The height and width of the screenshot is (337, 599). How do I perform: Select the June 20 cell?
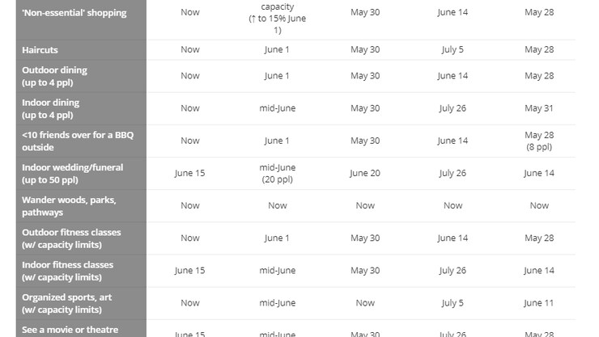coord(365,173)
